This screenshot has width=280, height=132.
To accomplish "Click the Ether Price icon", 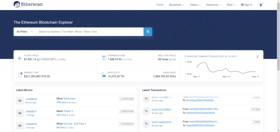I will point(20,58).
